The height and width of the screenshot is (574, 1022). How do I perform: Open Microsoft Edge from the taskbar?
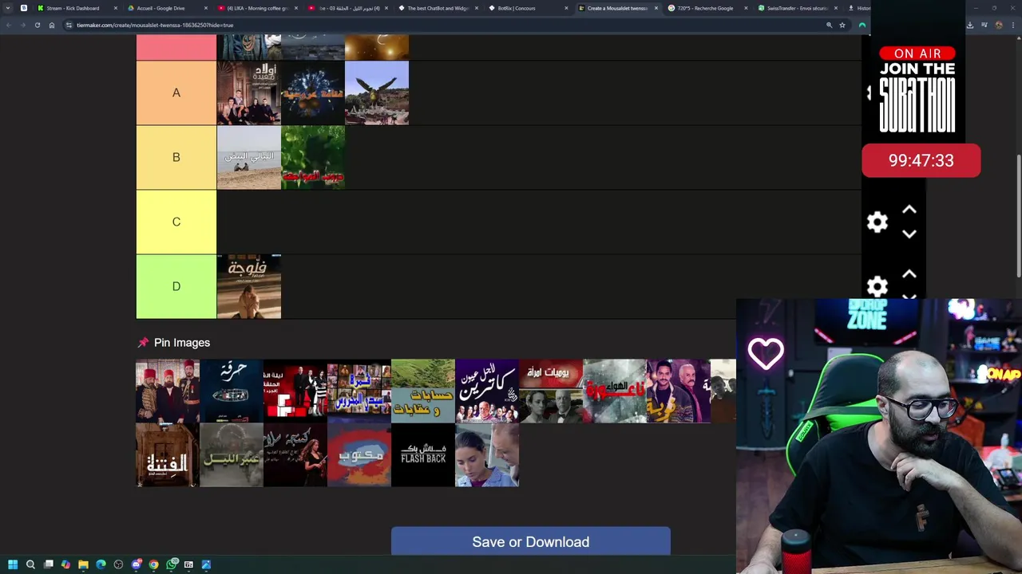[101, 564]
